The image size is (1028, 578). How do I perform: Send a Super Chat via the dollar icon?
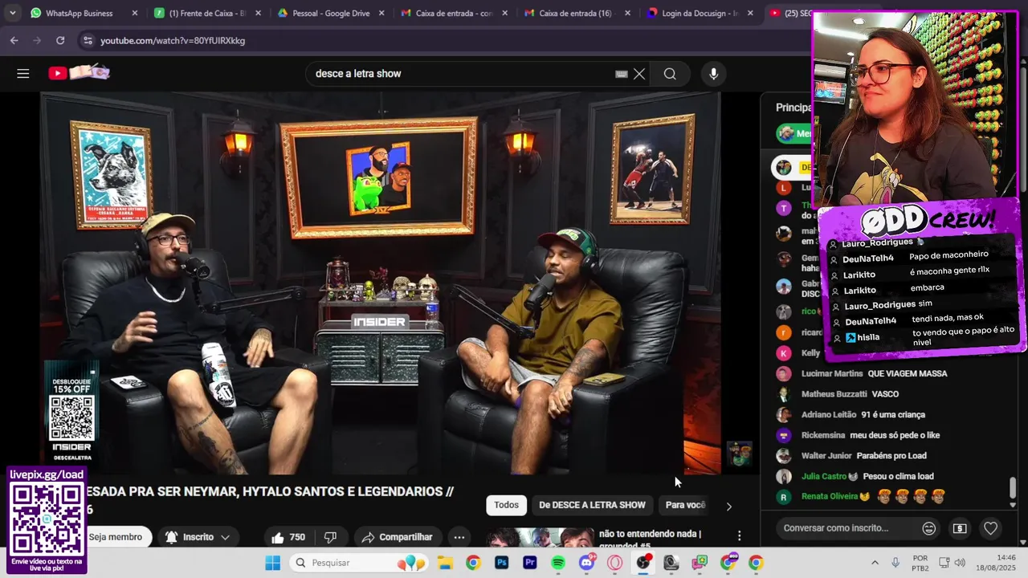960,528
